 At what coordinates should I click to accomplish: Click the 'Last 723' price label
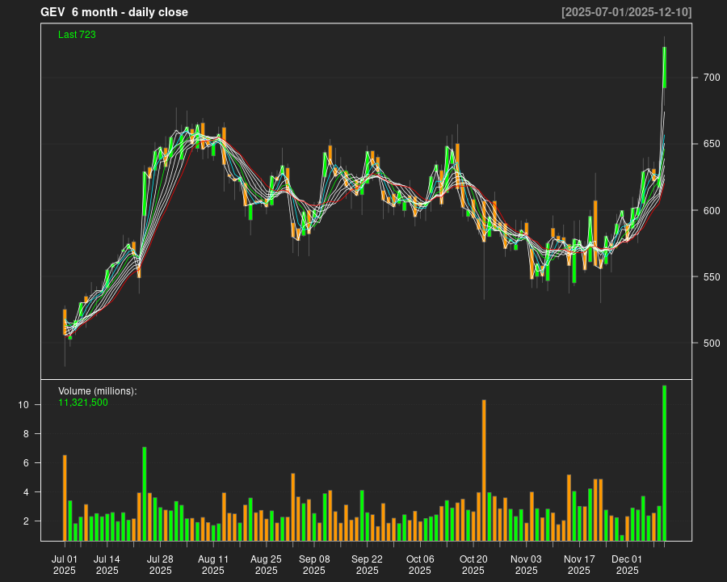pos(77,35)
